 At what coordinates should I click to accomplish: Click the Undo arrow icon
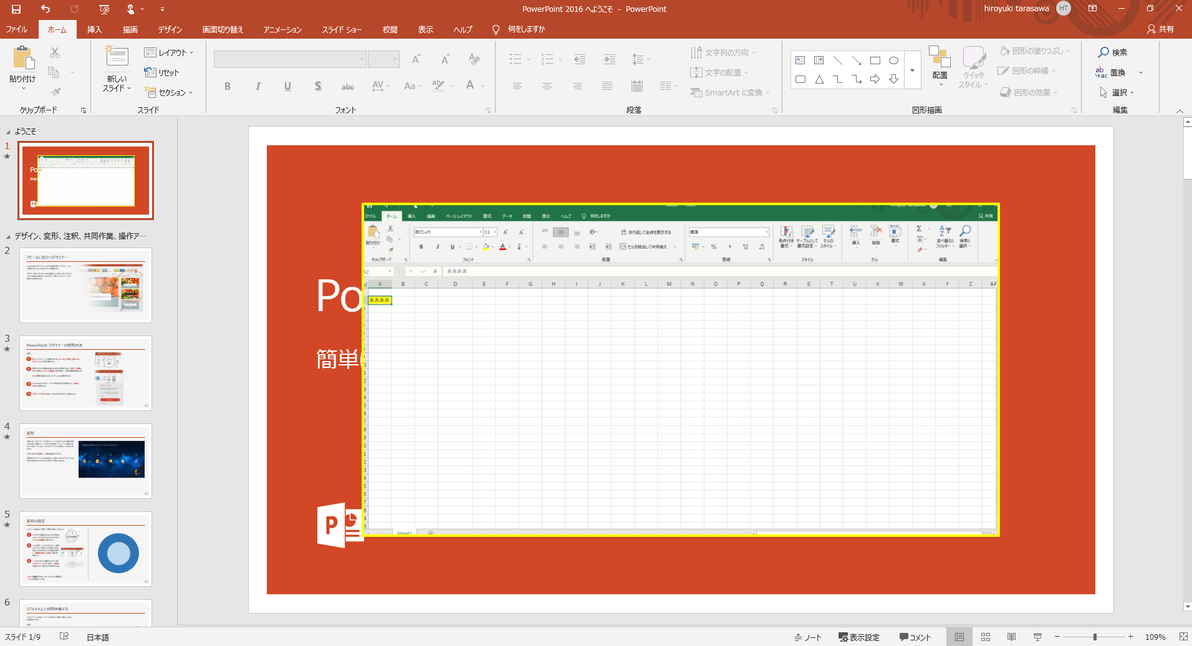pos(46,9)
